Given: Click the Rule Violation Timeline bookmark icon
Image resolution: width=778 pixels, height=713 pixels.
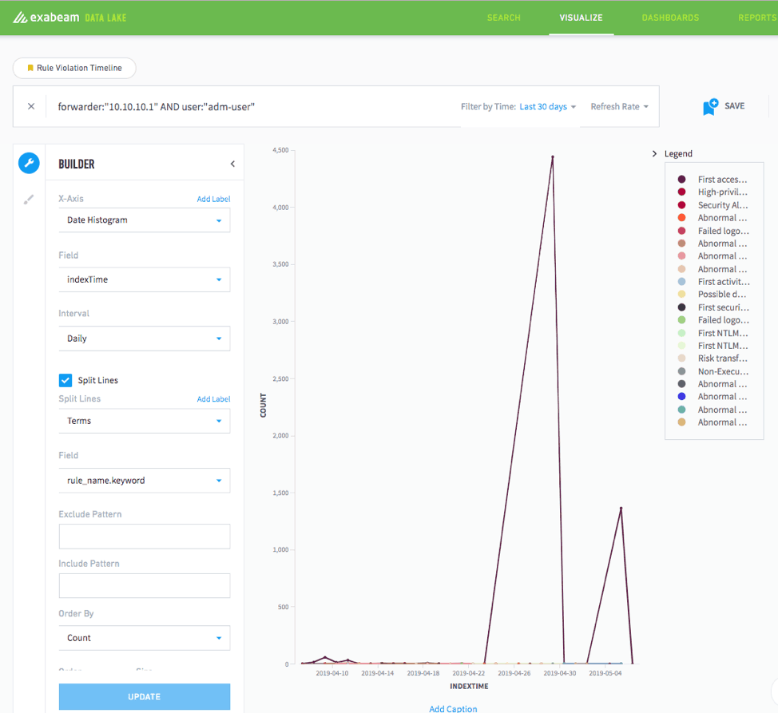Looking at the screenshot, I should (x=30, y=68).
